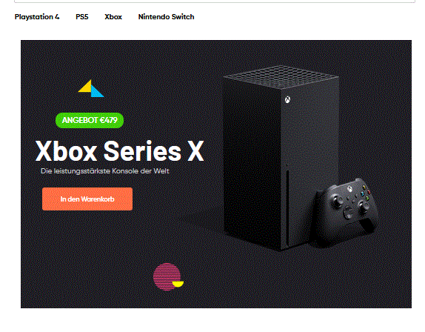Click the subtitle 'Die leistungsstärkste Konsole der Welt'
425x332 pixels.
[105, 171]
